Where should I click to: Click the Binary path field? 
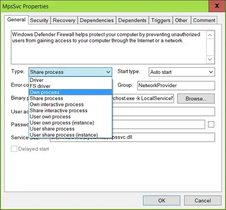(143, 99)
